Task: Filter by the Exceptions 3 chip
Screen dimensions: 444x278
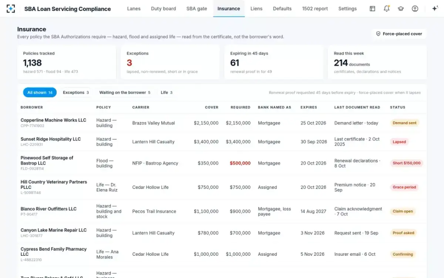Action: pos(76,93)
